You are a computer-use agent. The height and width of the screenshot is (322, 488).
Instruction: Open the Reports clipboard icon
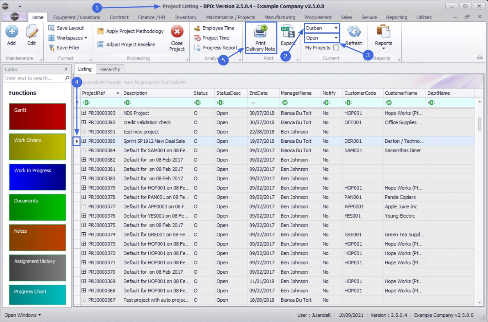[x=383, y=31]
